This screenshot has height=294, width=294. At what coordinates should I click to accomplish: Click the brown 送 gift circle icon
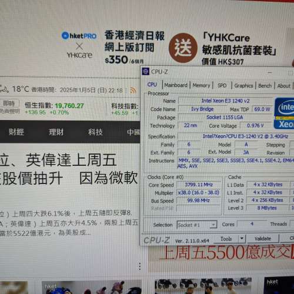183,48
